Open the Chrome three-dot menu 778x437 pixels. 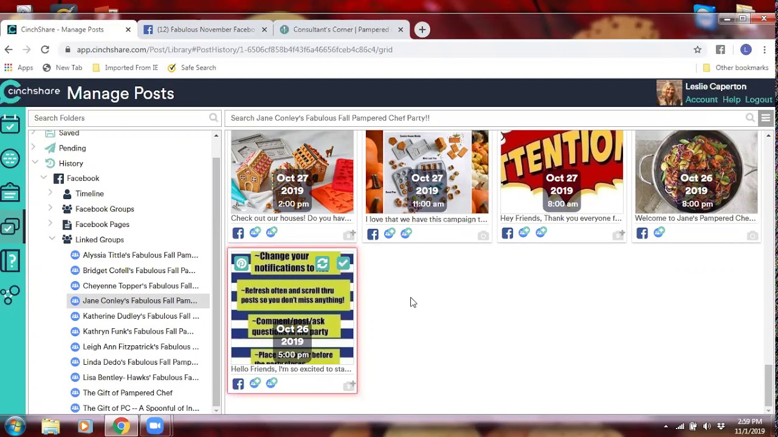coord(765,50)
